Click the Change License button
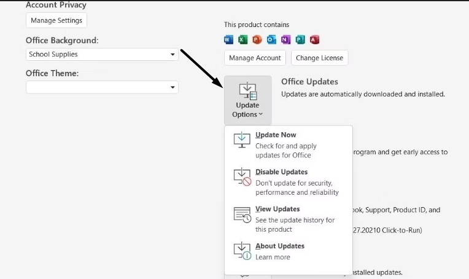This screenshot has width=469, height=279. pyautogui.click(x=319, y=58)
